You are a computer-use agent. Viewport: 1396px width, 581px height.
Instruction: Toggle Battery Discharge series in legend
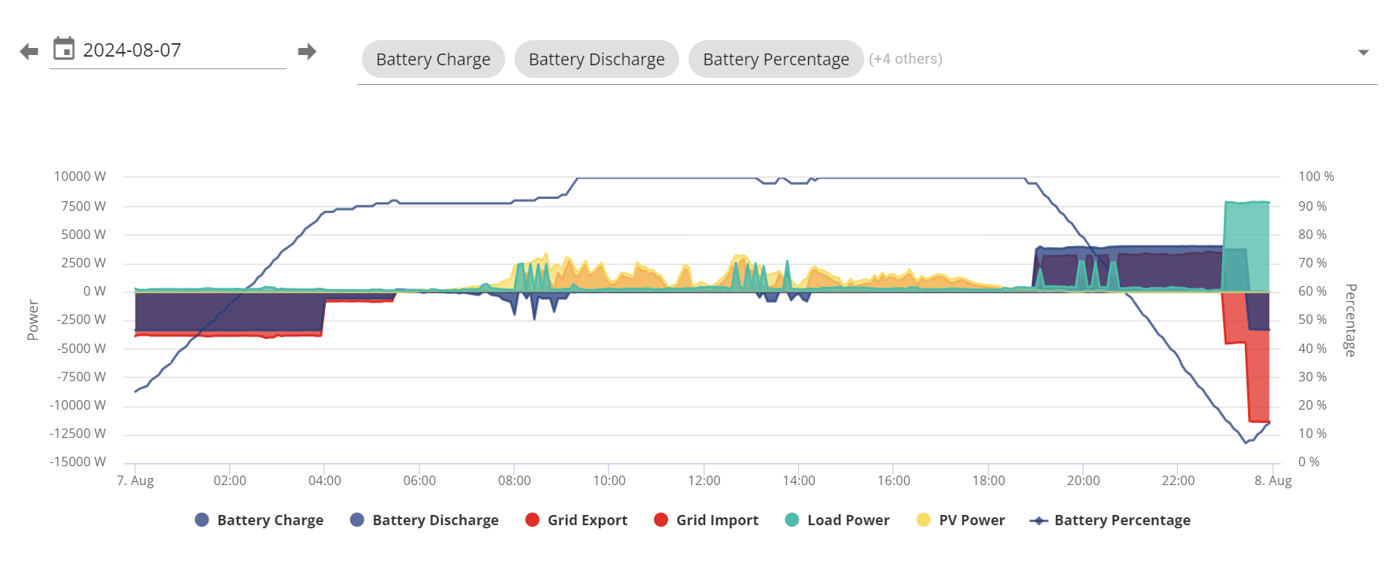coord(424,520)
